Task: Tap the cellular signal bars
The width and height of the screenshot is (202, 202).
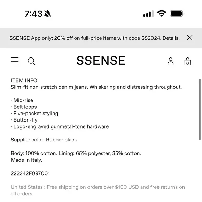Action: pos(148,14)
